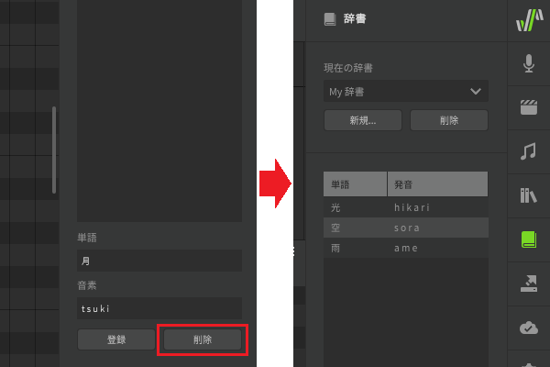Click the 発音 column header

(436, 184)
